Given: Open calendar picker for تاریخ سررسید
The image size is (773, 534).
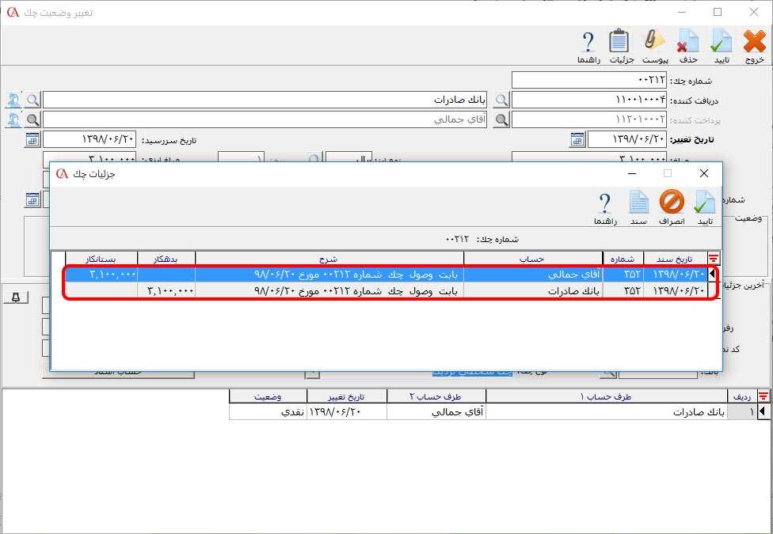Looking at the screenshot, I should point(32,139).
